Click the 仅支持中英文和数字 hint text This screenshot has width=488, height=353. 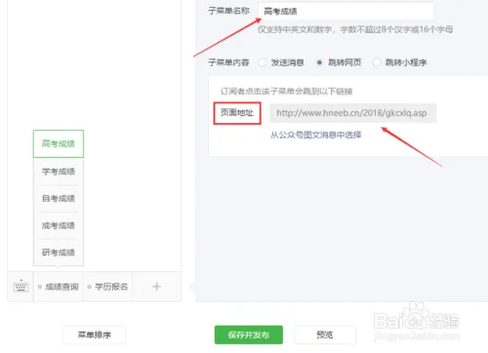(355, 29)
